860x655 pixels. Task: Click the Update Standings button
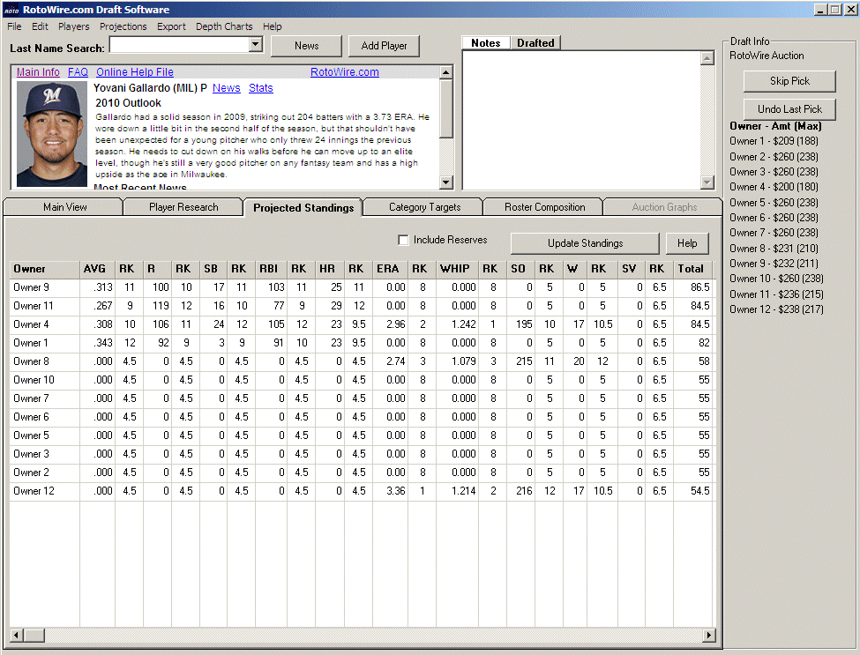click(x=585, y=243)
